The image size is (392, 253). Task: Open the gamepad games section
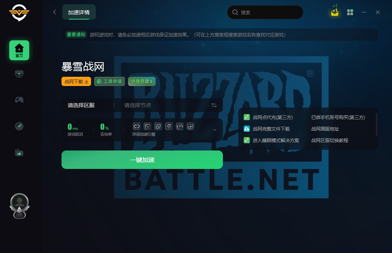pyautogui.click(x=19, y=100)
